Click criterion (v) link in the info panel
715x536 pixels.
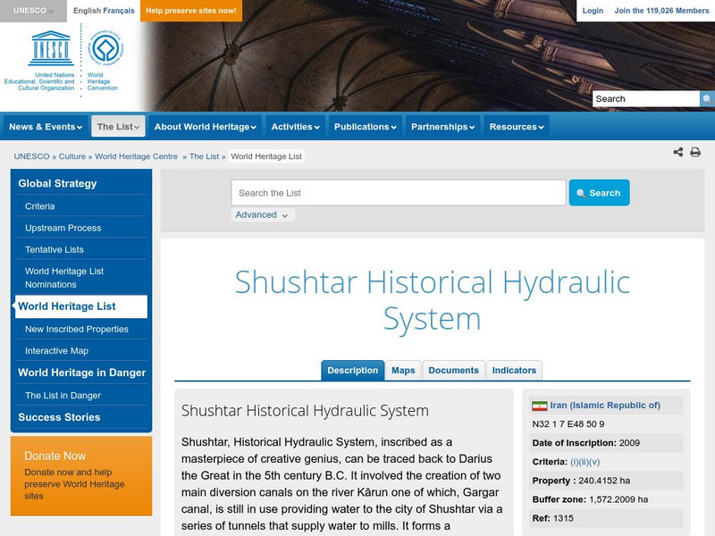click(x=595, y=462)
